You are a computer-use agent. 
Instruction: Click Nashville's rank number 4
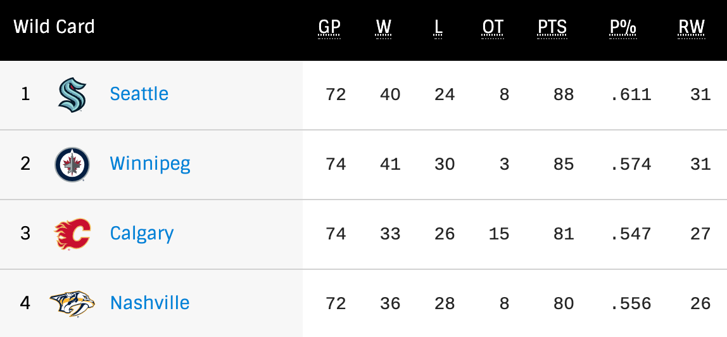(25, 303)
